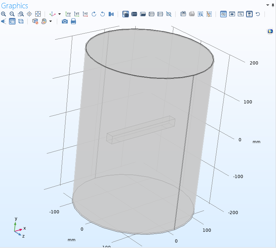Viewport: 276px width, 248px height.
Task: Click the Zoom Out magnifier icon
Action: point(12,14)
